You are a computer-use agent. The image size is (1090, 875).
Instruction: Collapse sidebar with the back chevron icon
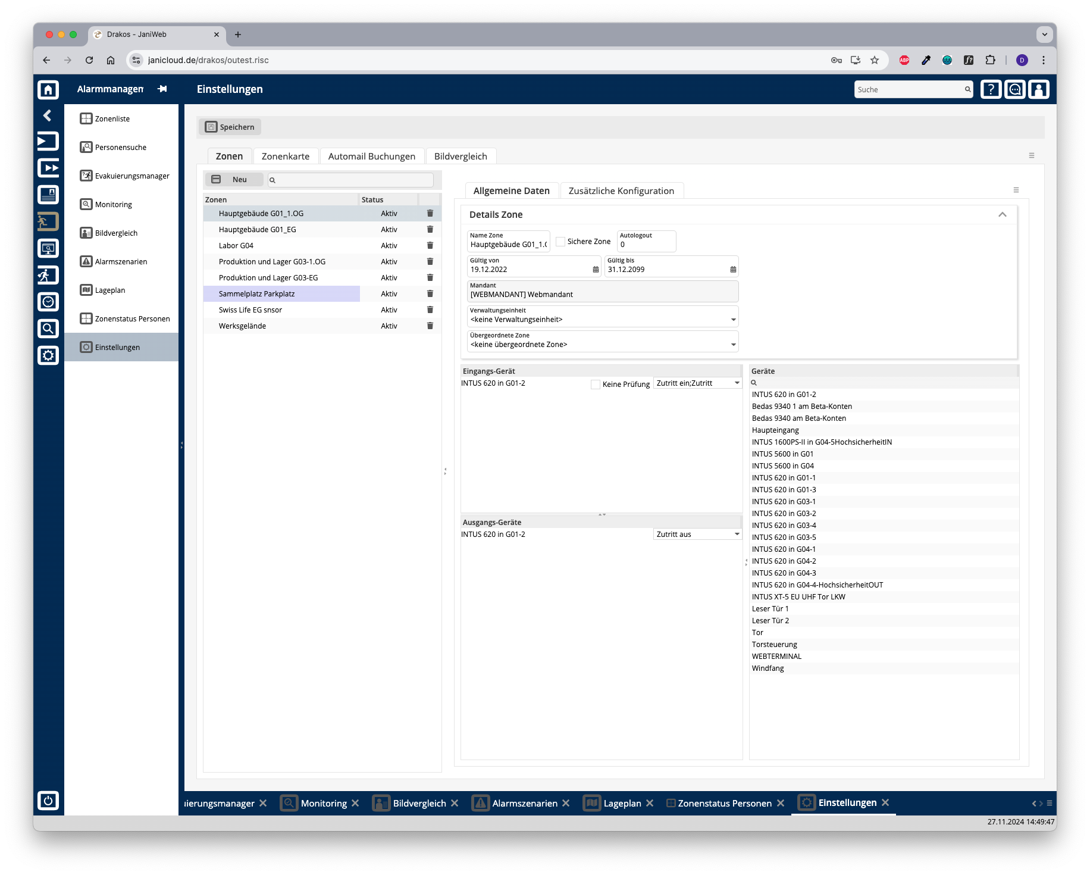point(48,115)
